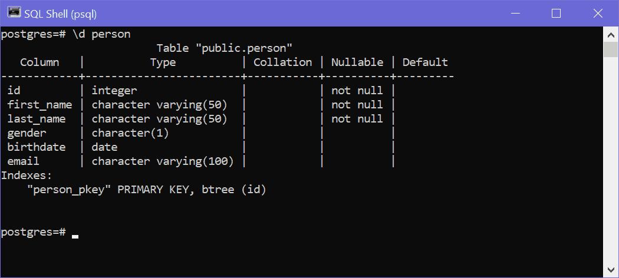Click the "not null" value for id

click(x=357, y=91)
